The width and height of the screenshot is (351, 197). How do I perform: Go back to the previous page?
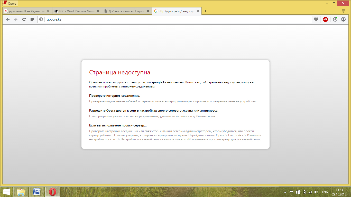click(8, 19)
